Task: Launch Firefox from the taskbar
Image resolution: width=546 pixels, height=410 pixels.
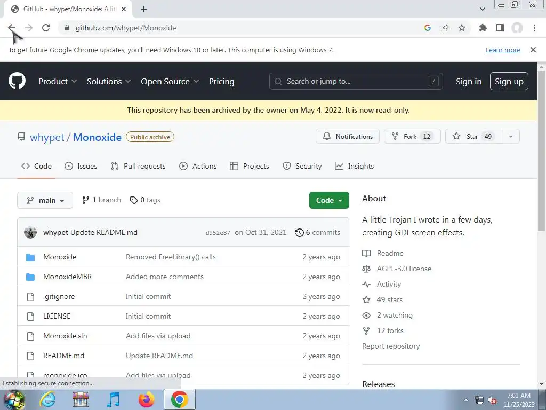Action: point(146,399)
